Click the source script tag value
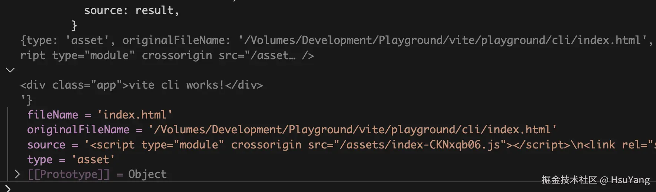This screenshot has height=192, width=656. pyautogui.click(x=370, y=145)
